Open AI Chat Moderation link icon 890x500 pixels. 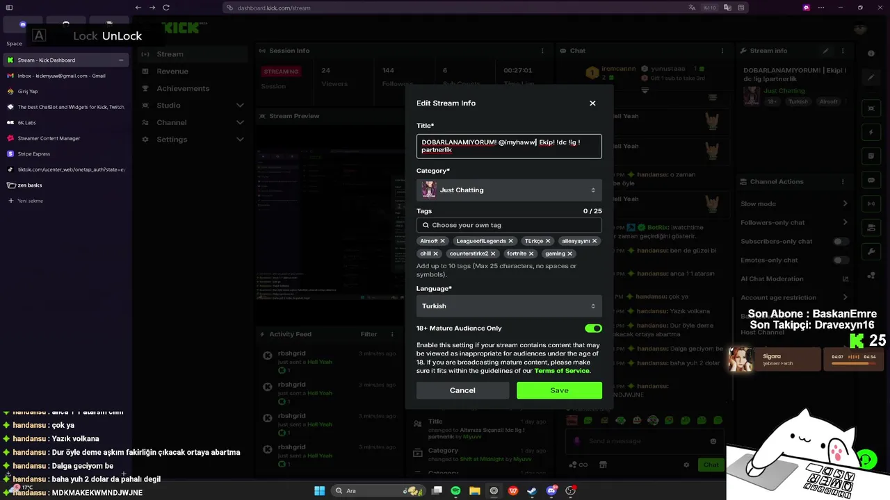click(x=845, y=278)
